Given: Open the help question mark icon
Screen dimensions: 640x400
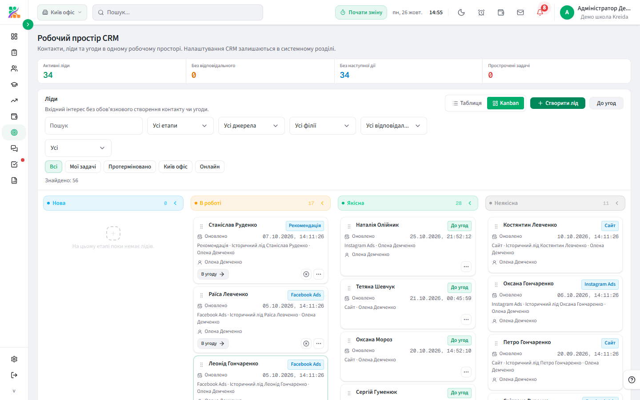Looking at the screenshot, I should (632, 380).
